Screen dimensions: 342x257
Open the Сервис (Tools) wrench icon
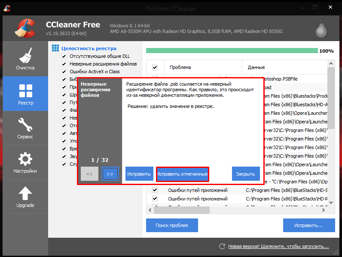[x=25, y=128]
